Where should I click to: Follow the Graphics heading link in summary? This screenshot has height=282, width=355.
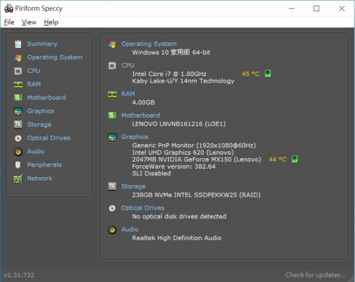(135, 137)
